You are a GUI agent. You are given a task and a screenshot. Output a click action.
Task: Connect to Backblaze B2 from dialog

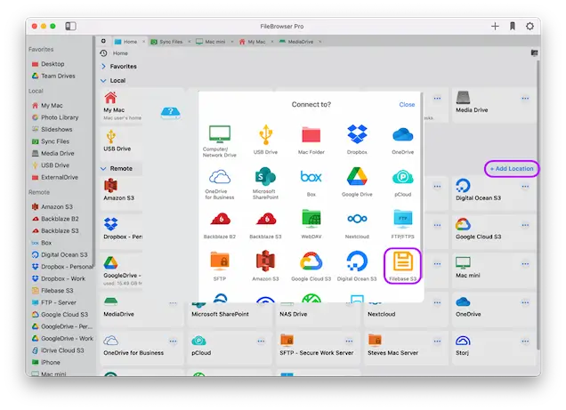coord(220,225)
